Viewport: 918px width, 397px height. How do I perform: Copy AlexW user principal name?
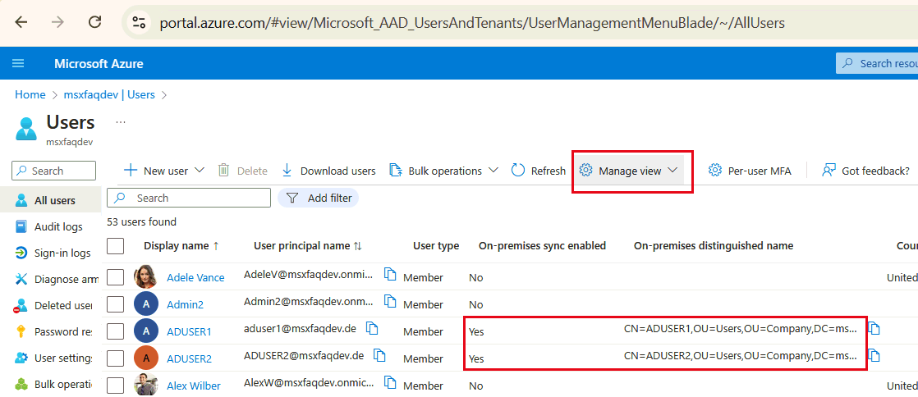click(391, 381)
